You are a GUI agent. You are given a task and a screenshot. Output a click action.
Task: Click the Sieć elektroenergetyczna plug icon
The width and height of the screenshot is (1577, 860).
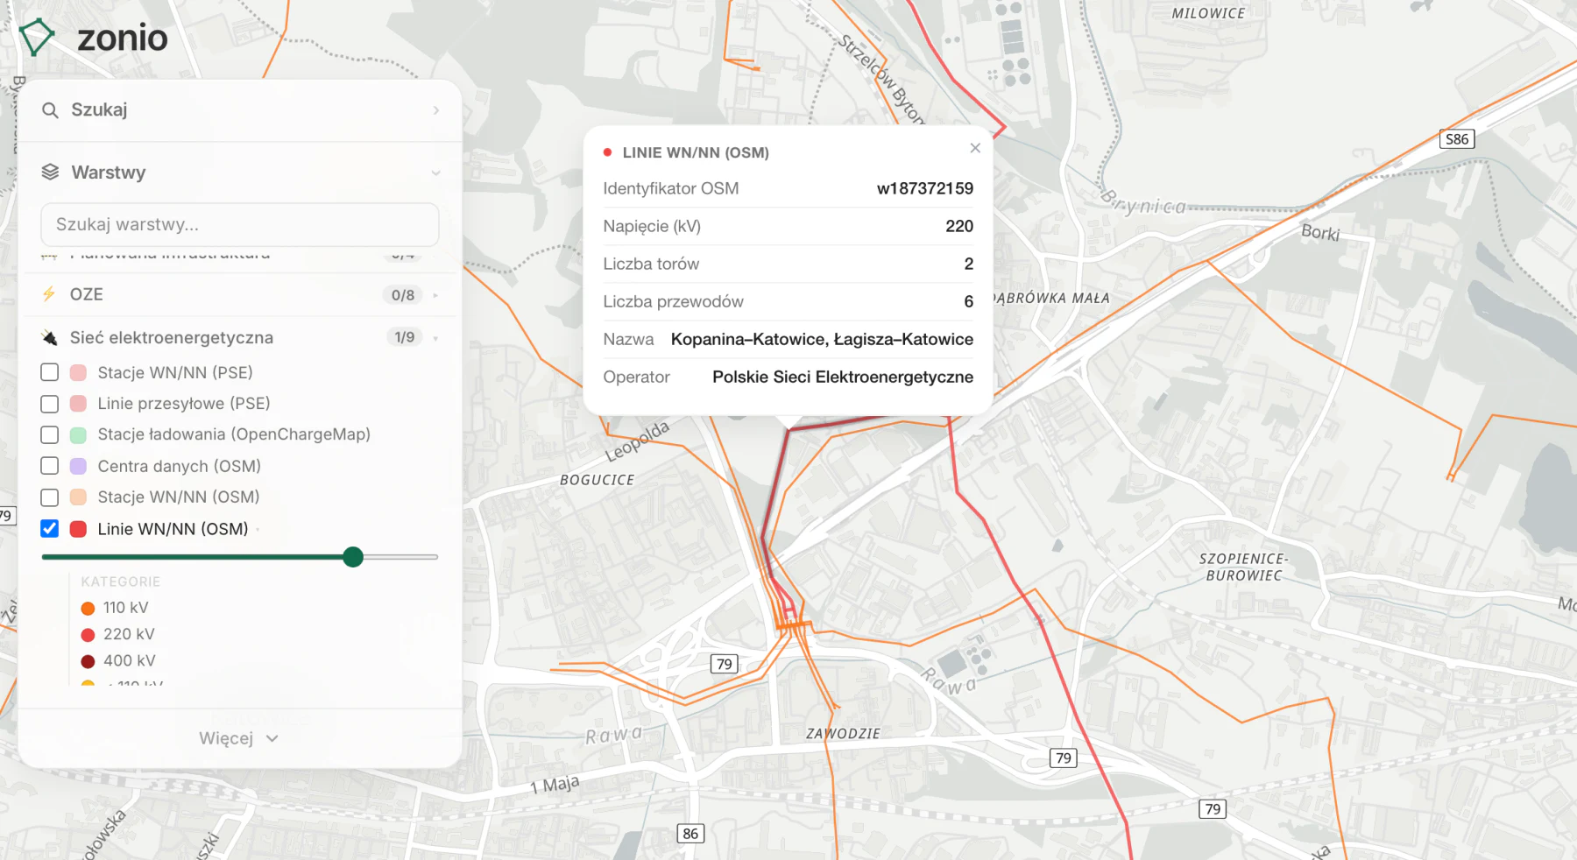coord(50,337)
